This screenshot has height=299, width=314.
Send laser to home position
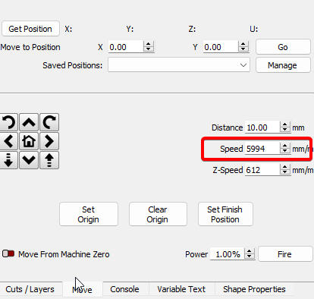29,141
